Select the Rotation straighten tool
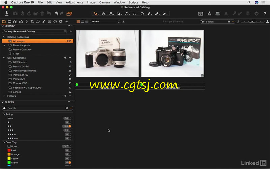This screenshot has width=270, height=169. 127,14
